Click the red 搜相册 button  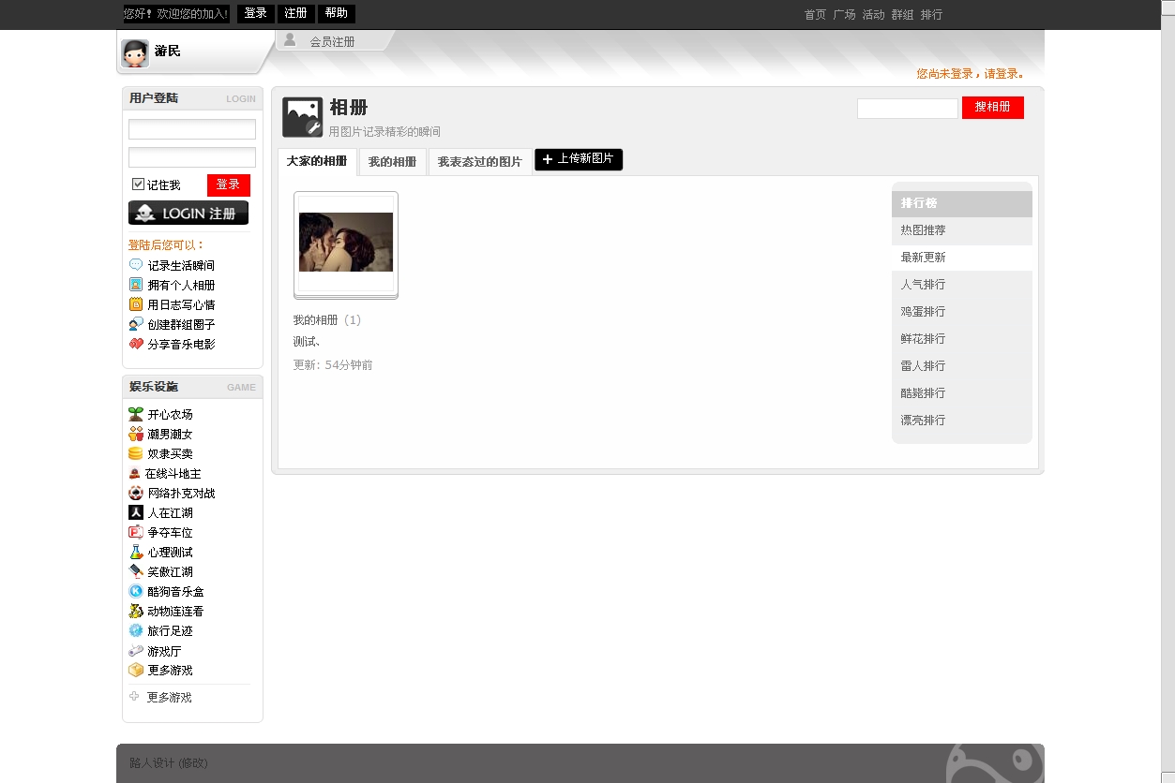993,108
